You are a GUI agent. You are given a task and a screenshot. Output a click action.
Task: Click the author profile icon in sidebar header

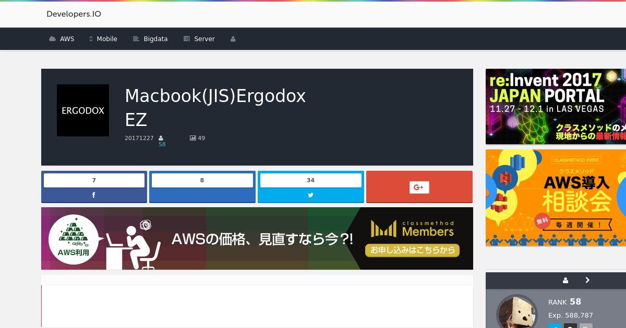tap(565, 280)
